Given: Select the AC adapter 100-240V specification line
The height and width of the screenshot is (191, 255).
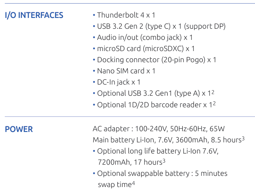Looking at the screenshot, I should click(x=158, y=129).
